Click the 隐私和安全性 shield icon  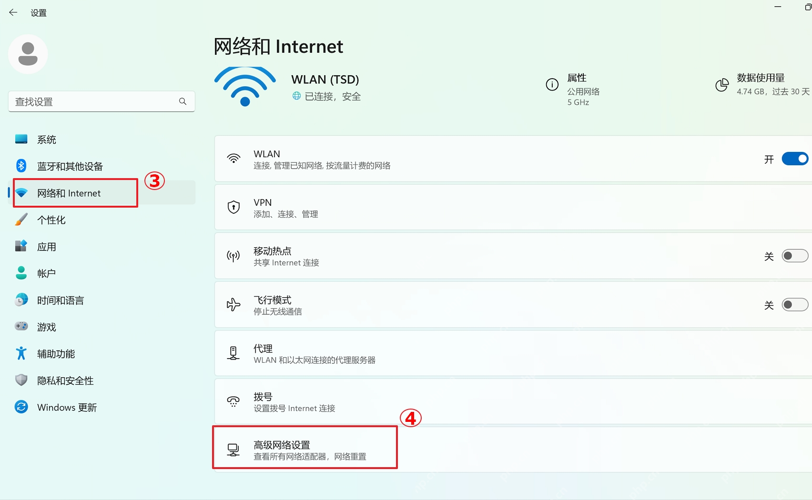click(x=21, y=380)
